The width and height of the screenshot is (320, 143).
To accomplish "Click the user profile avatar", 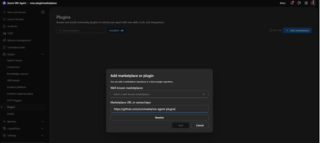I will [x=313, y=3].
